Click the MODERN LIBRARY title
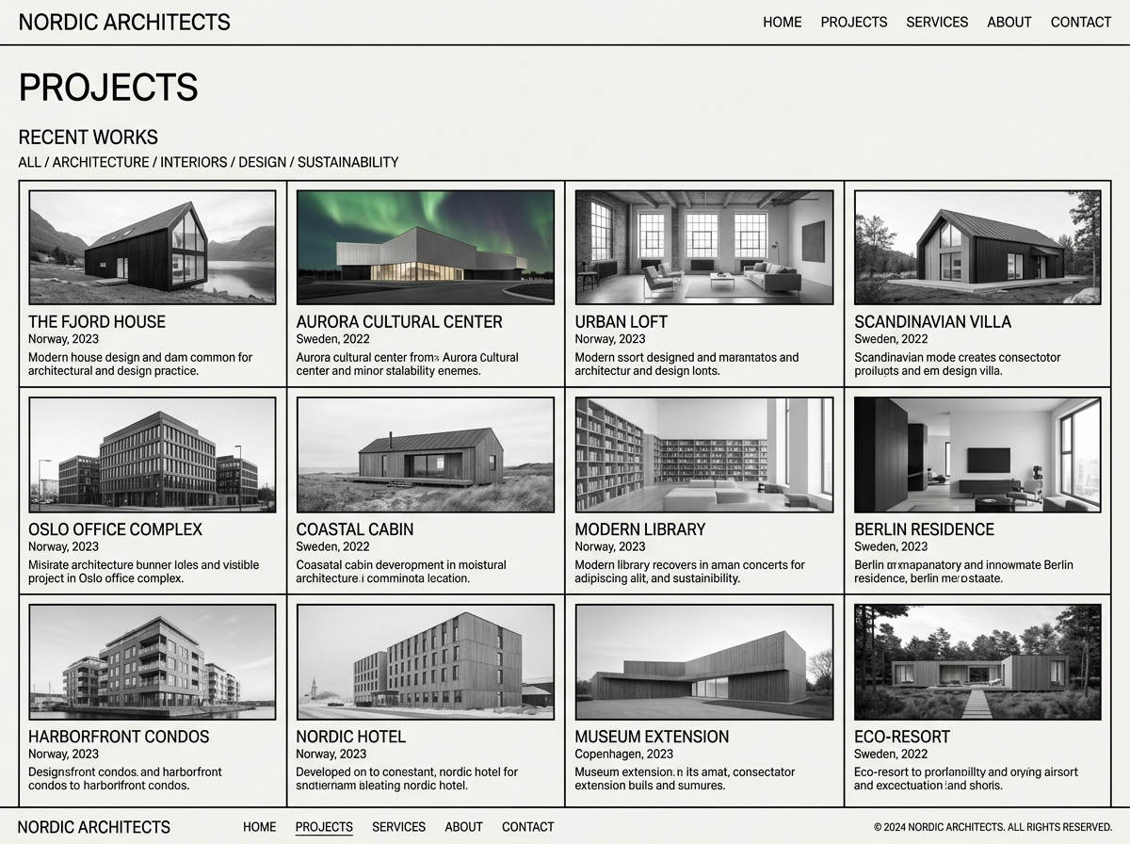1130x844 pixels. point(640,529)
